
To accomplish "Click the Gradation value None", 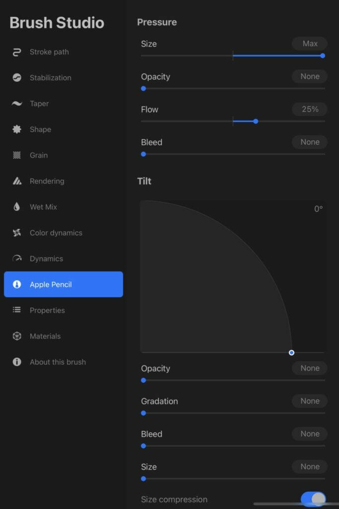I will [310, 401].
